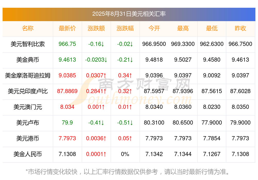Screen dimensions: 258x180
Task: Click 美金人民币 latest price 7.1308
Action: coord(67,154)
